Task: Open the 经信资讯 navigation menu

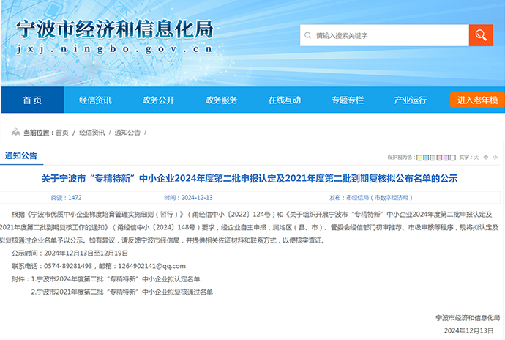Action: coord(95,100)
